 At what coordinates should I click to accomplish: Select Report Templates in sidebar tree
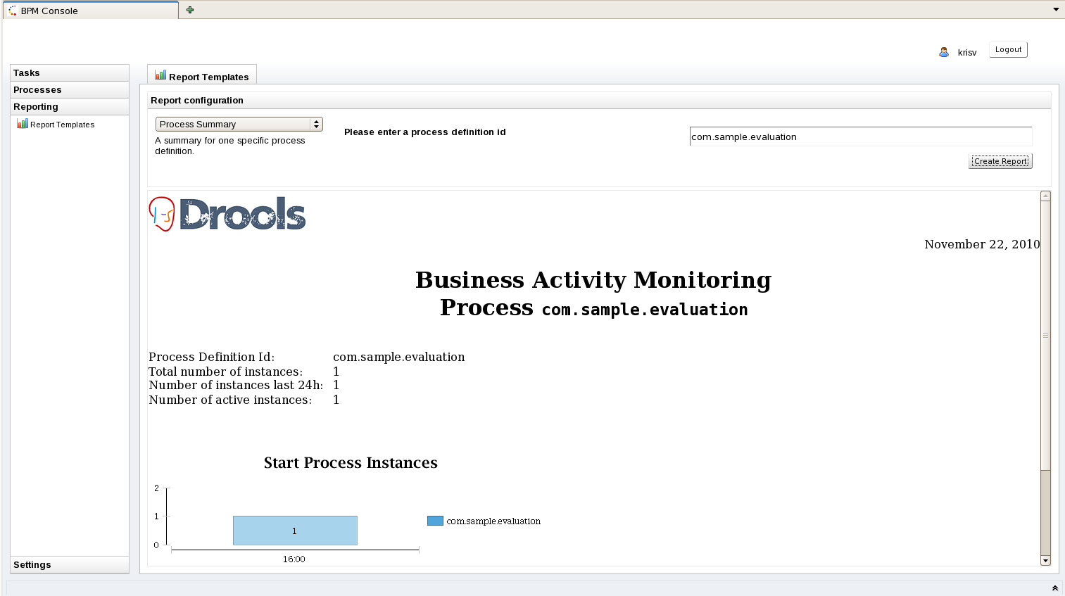point(62,125)
